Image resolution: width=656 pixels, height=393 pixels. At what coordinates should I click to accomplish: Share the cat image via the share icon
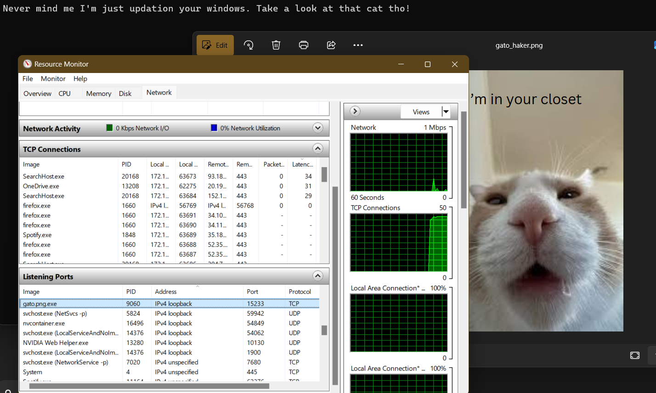pyautogui.click(x=331, y=45)
